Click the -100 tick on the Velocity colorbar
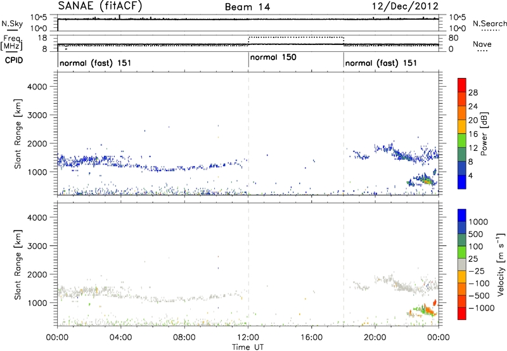Screen dimensions: 507x351 [x=478, y=283]
